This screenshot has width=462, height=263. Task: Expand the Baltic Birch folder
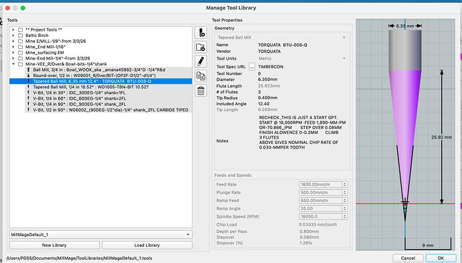pos(13,35)
